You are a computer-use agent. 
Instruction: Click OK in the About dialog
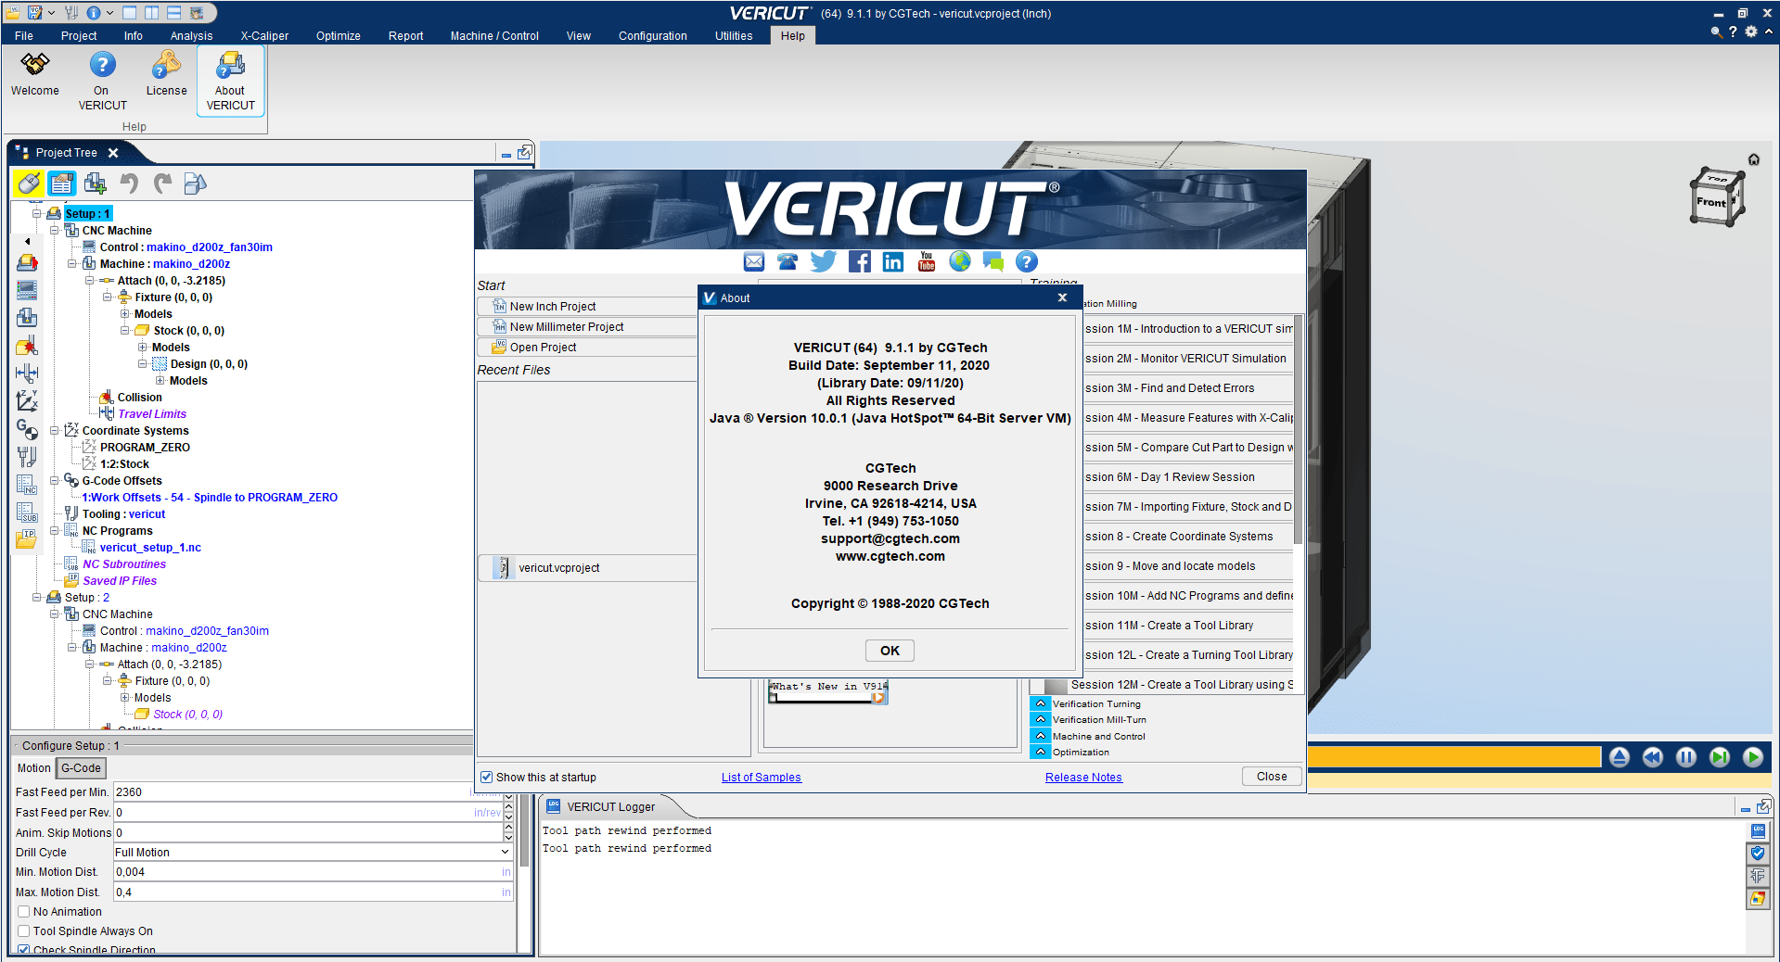tap(890, 651)
